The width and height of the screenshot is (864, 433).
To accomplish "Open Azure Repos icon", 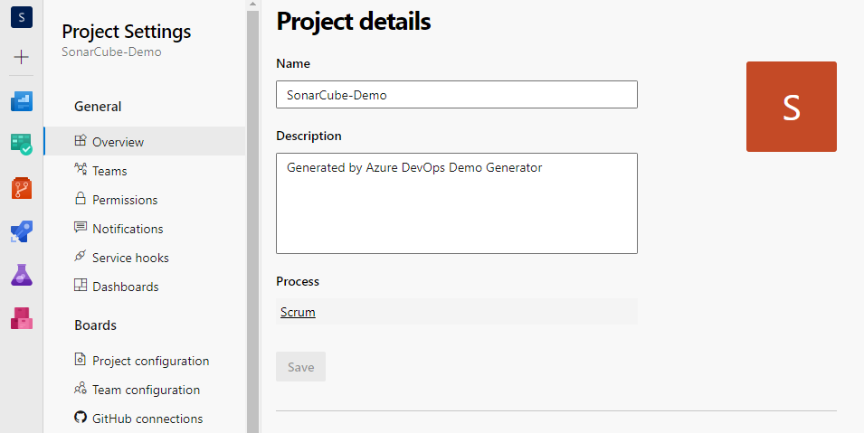I will pos(22,188).
